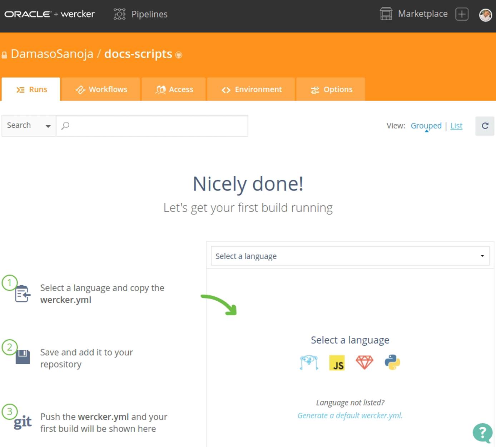The image size is (496, 447).
Task: Switch to List view
Action: coord(456,126)
